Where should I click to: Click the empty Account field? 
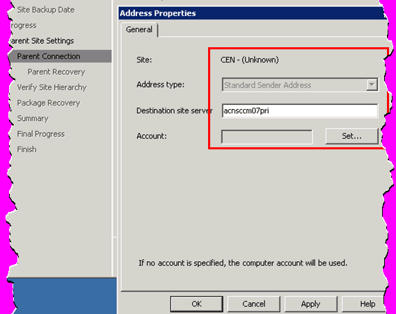point(267,137)
